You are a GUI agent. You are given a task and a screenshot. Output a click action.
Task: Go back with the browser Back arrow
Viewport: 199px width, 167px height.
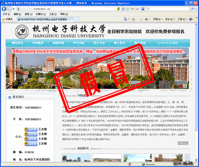click(x=4, y=9)
